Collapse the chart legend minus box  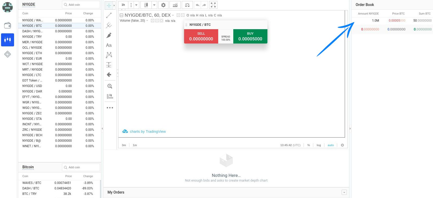click(121, 15)
